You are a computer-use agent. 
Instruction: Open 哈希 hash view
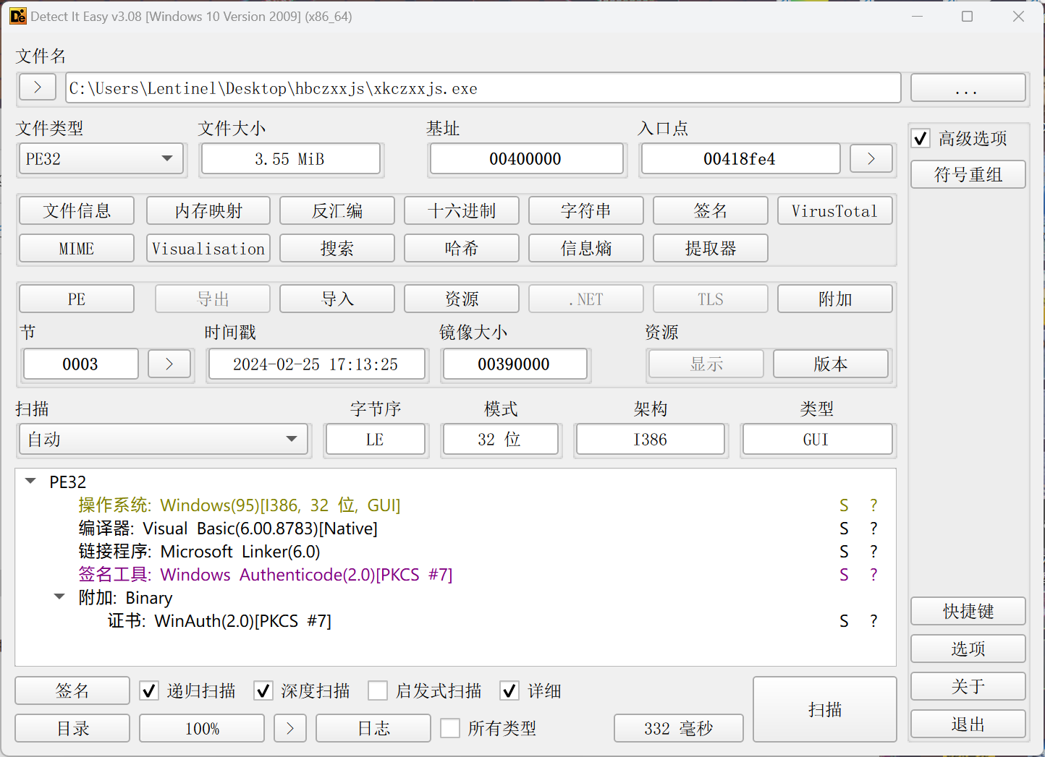point(462,248)
